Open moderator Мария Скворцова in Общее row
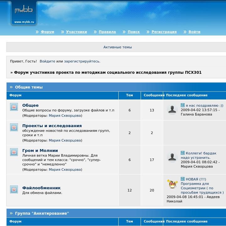The height and width of the screenshot is (226, 226). pyautogui.click(x=65, y=116)
